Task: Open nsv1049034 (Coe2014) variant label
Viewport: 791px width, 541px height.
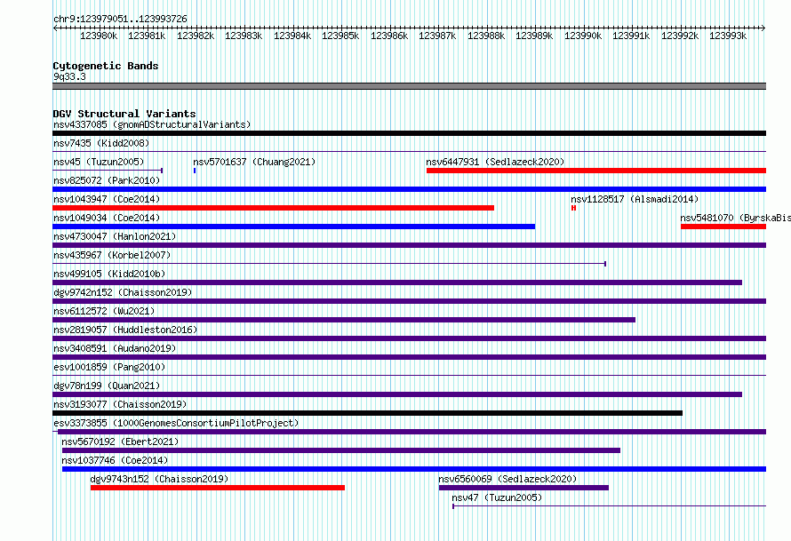Action: [x=107, y=218]
